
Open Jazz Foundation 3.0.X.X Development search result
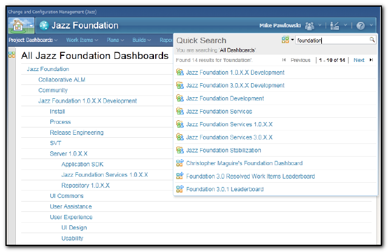[235, 86]
